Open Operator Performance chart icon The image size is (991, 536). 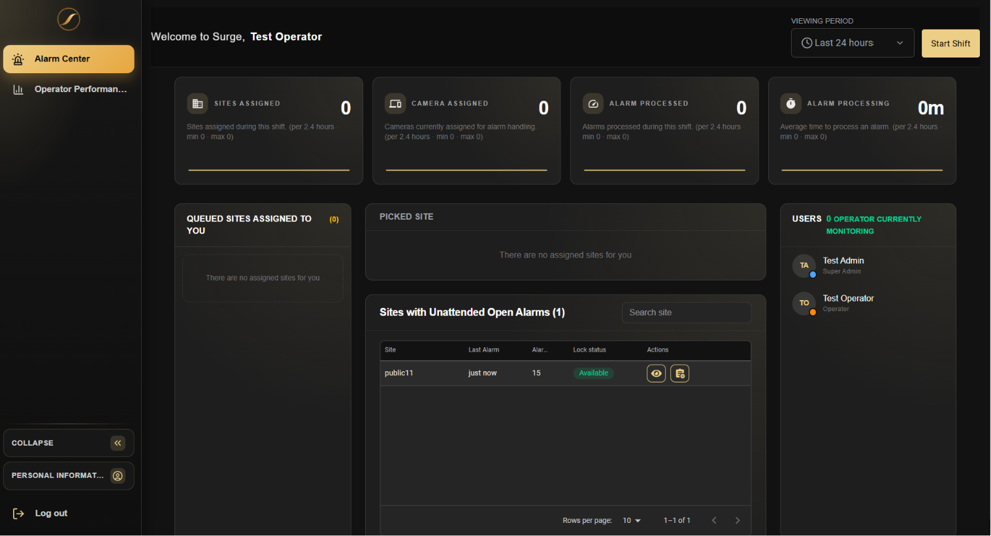point(18,90)
